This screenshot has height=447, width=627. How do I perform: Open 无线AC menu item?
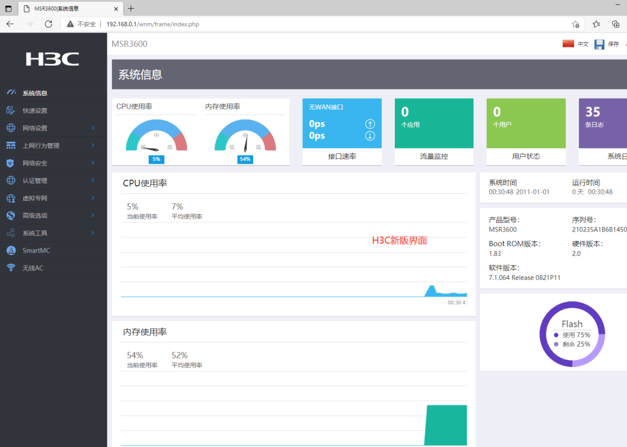[x=53, y=268]
